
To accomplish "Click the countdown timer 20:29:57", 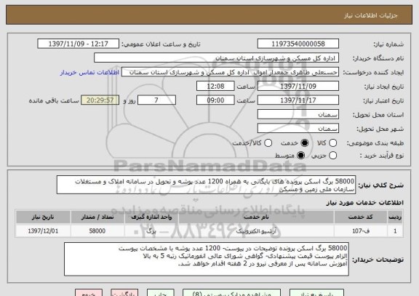I will coord(100,100).
